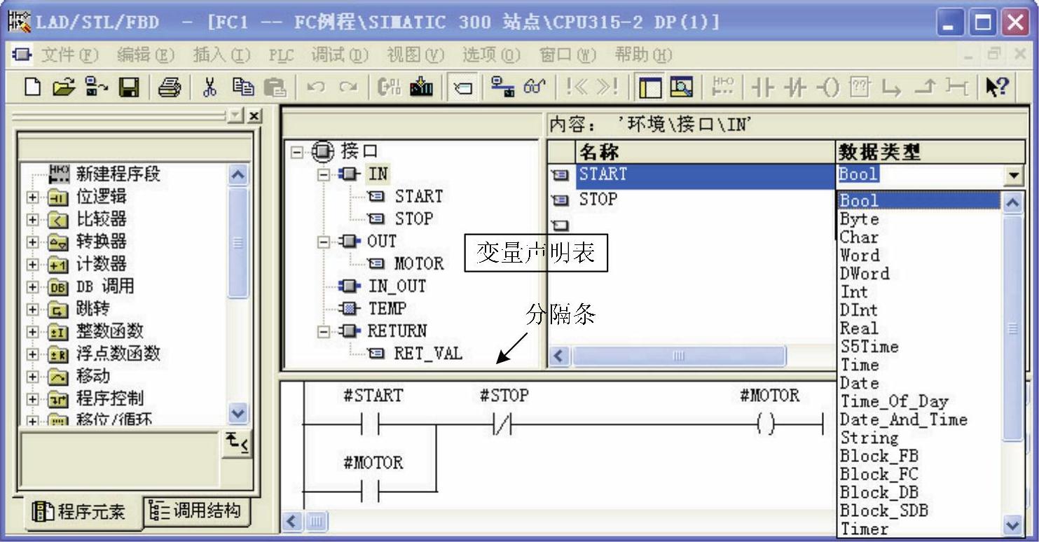Image resolution: width=1039 pixels, height=542 pixels.
Task: Undo the last action via toolbar arrow
Action: click(316, 87)
